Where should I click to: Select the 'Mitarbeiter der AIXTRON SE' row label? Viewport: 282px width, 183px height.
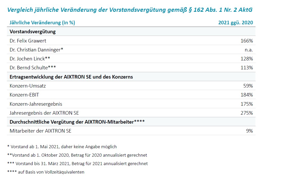[x=40, y=131]
